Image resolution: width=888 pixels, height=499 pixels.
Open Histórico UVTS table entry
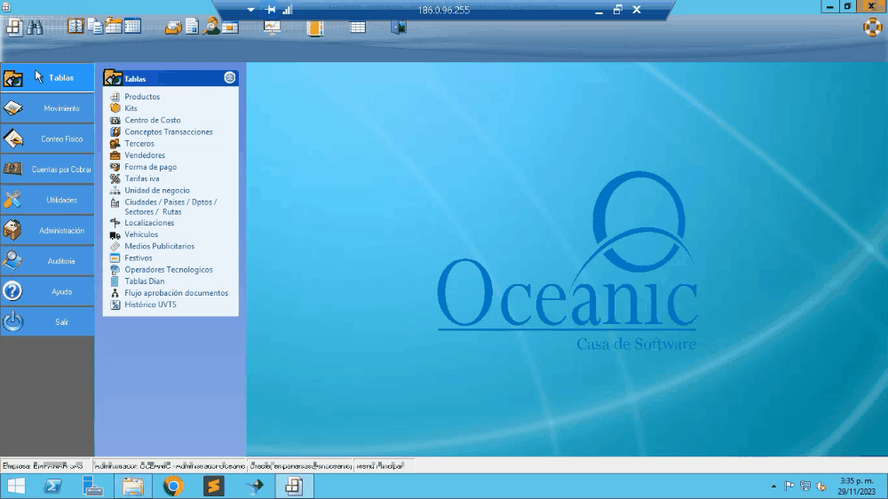150,305
